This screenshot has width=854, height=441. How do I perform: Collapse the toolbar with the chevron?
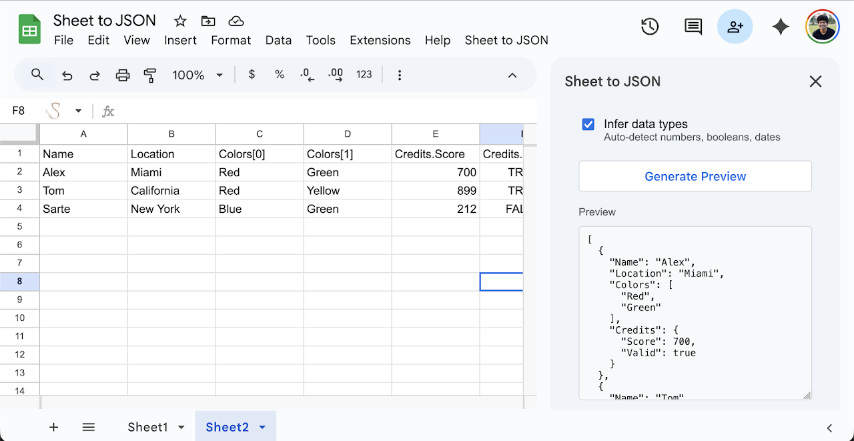tap(512, 75)
